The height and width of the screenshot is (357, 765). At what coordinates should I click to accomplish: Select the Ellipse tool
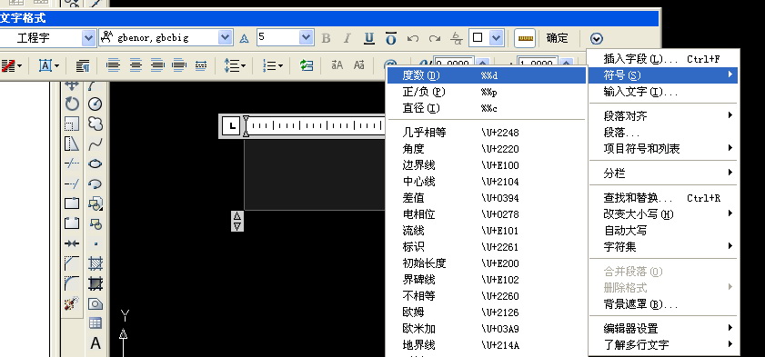tap(96, 164)
